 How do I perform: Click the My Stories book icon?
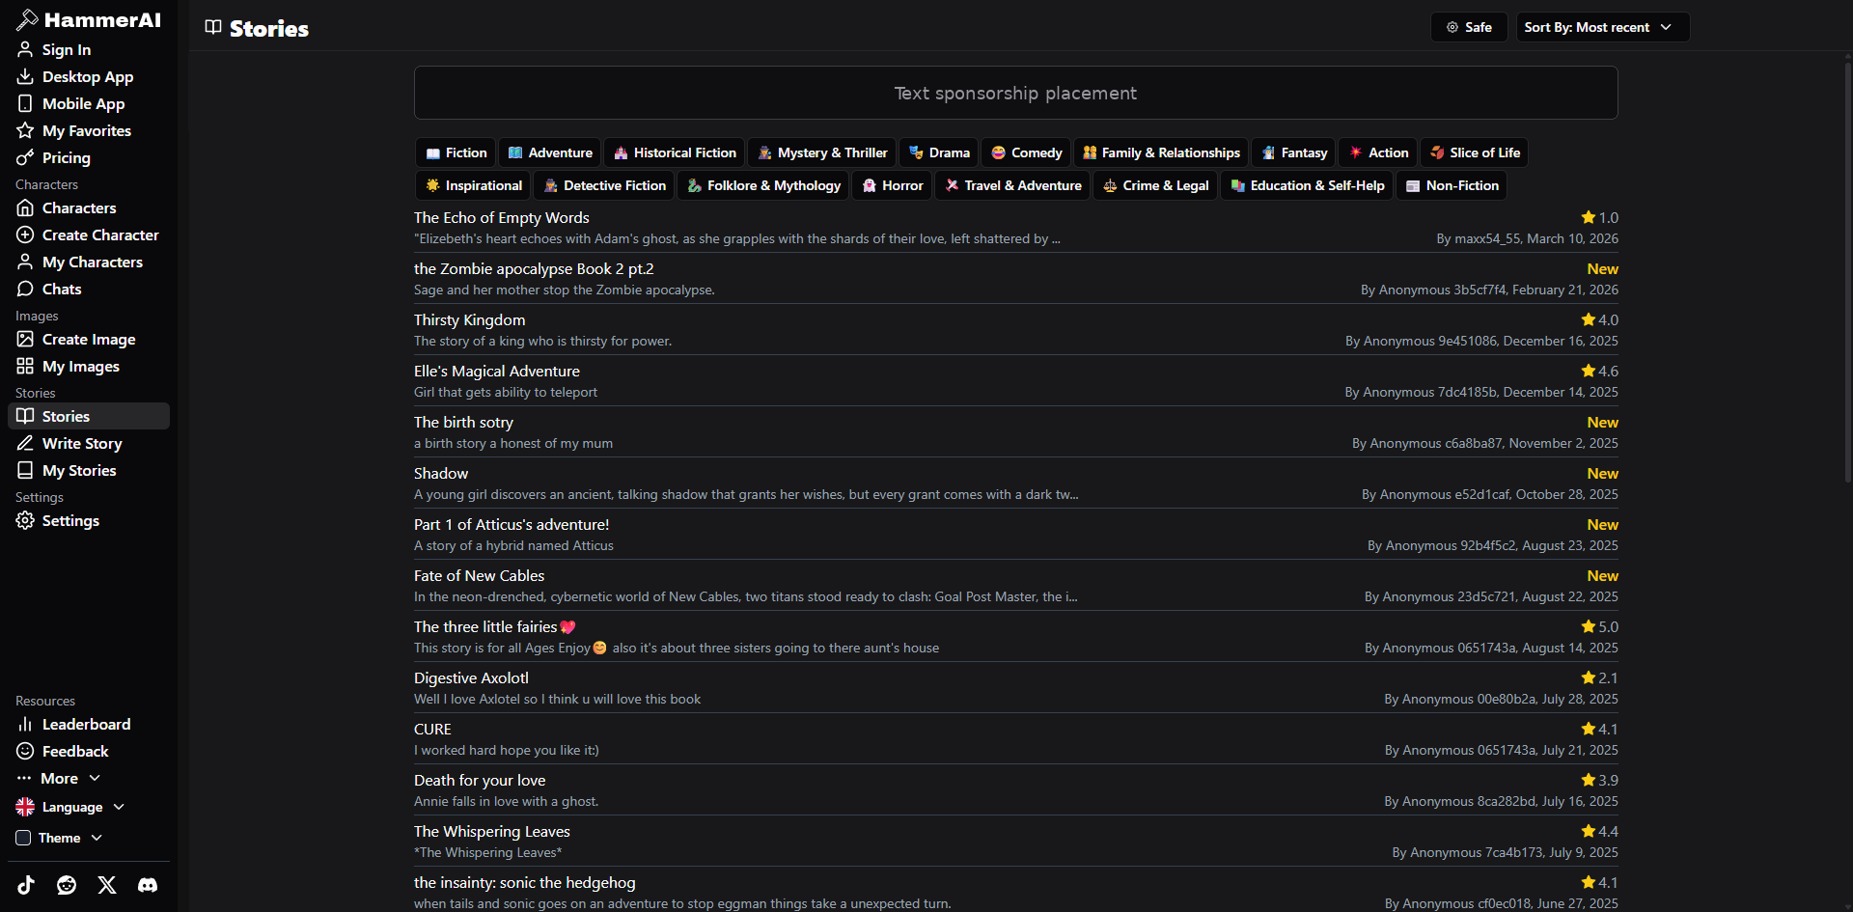(x=25, y=470)
